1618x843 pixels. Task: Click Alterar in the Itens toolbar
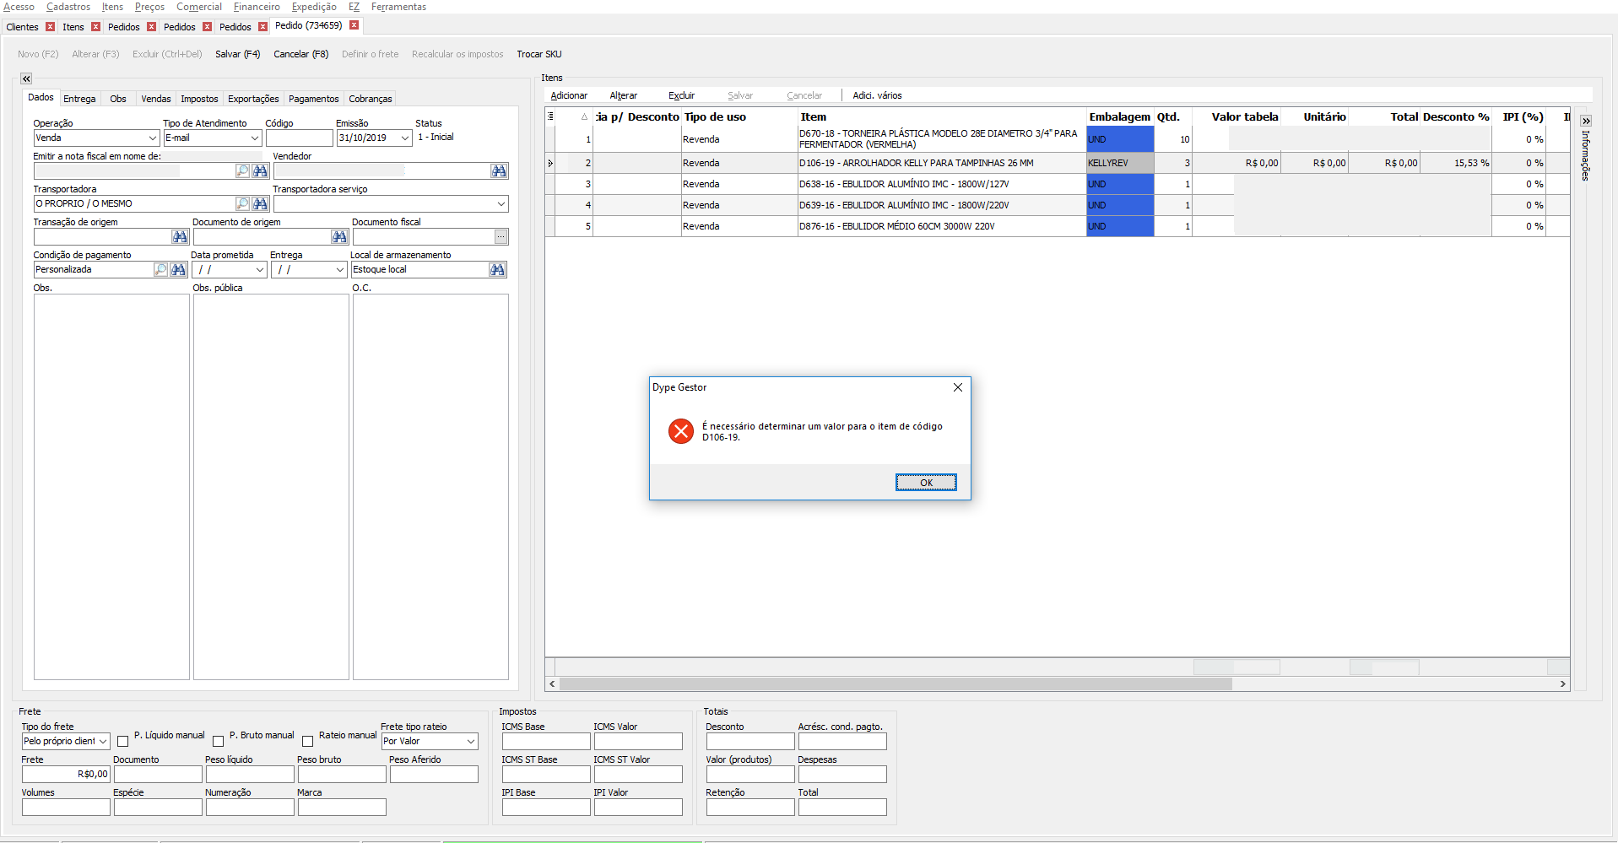pyautogui.click(x=624, y=95)
